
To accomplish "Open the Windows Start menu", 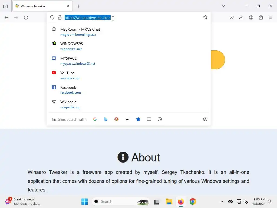I will [84, 201].
